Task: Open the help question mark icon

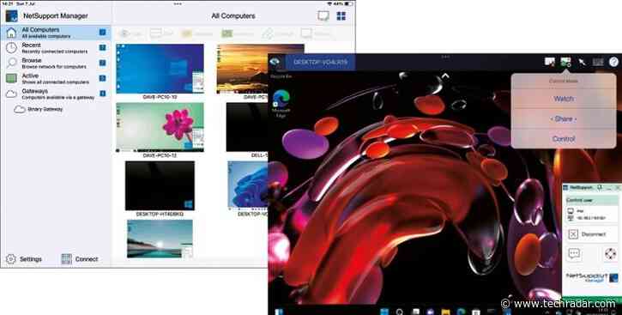Action: pyautogui.click(x=613, y=62)
